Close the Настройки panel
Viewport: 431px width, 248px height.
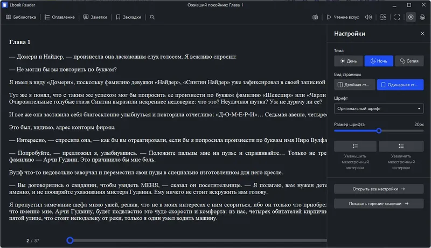click(422, 33)
